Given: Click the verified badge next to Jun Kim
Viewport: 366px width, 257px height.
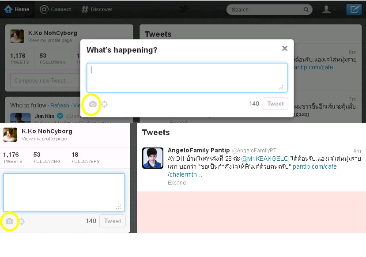Looking at the screenshot, I should (x=60, y=116).
